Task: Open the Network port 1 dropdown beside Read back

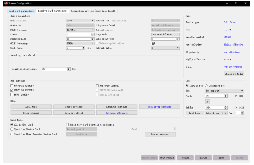Action: point(216,113)
